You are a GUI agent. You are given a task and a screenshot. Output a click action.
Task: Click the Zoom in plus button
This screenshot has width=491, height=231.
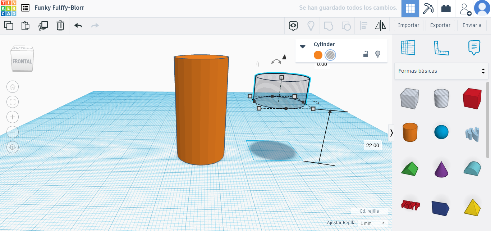click(x=13, y=117)
